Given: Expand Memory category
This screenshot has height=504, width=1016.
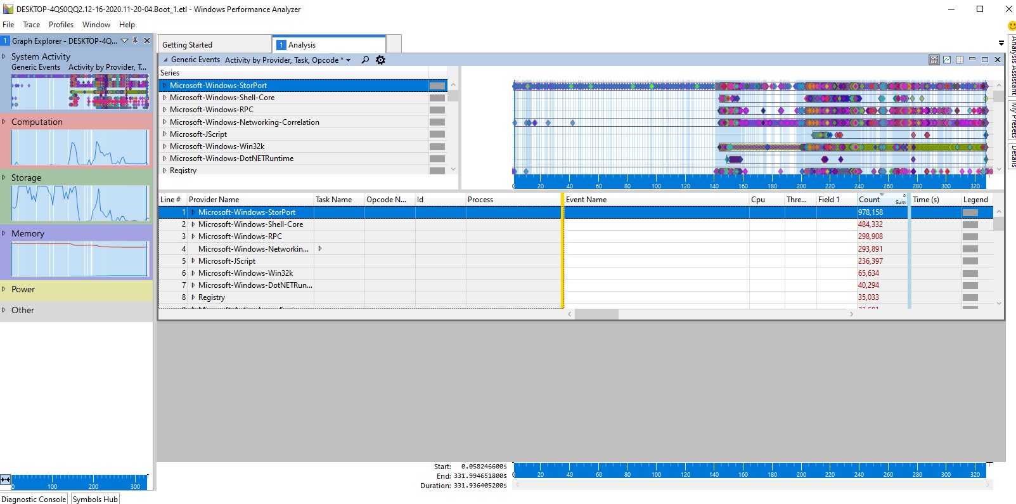Looking at the screenshot, I should click(x=4, y=233).
